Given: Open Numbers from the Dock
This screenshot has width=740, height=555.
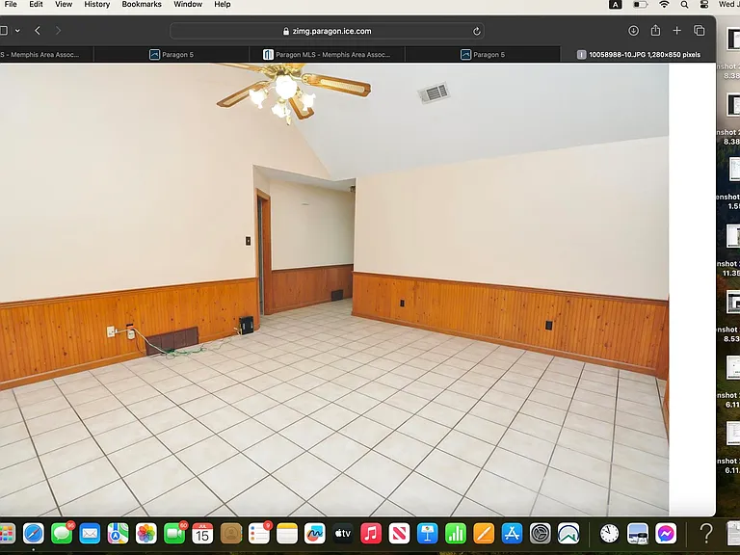Looking at the screenshot, I should point(456,534).
